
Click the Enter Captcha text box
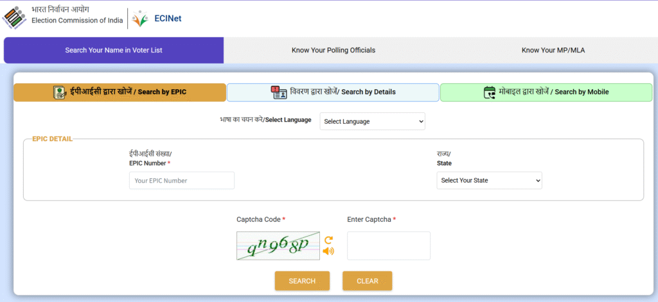pyautogui.click(x=388, y=246)
